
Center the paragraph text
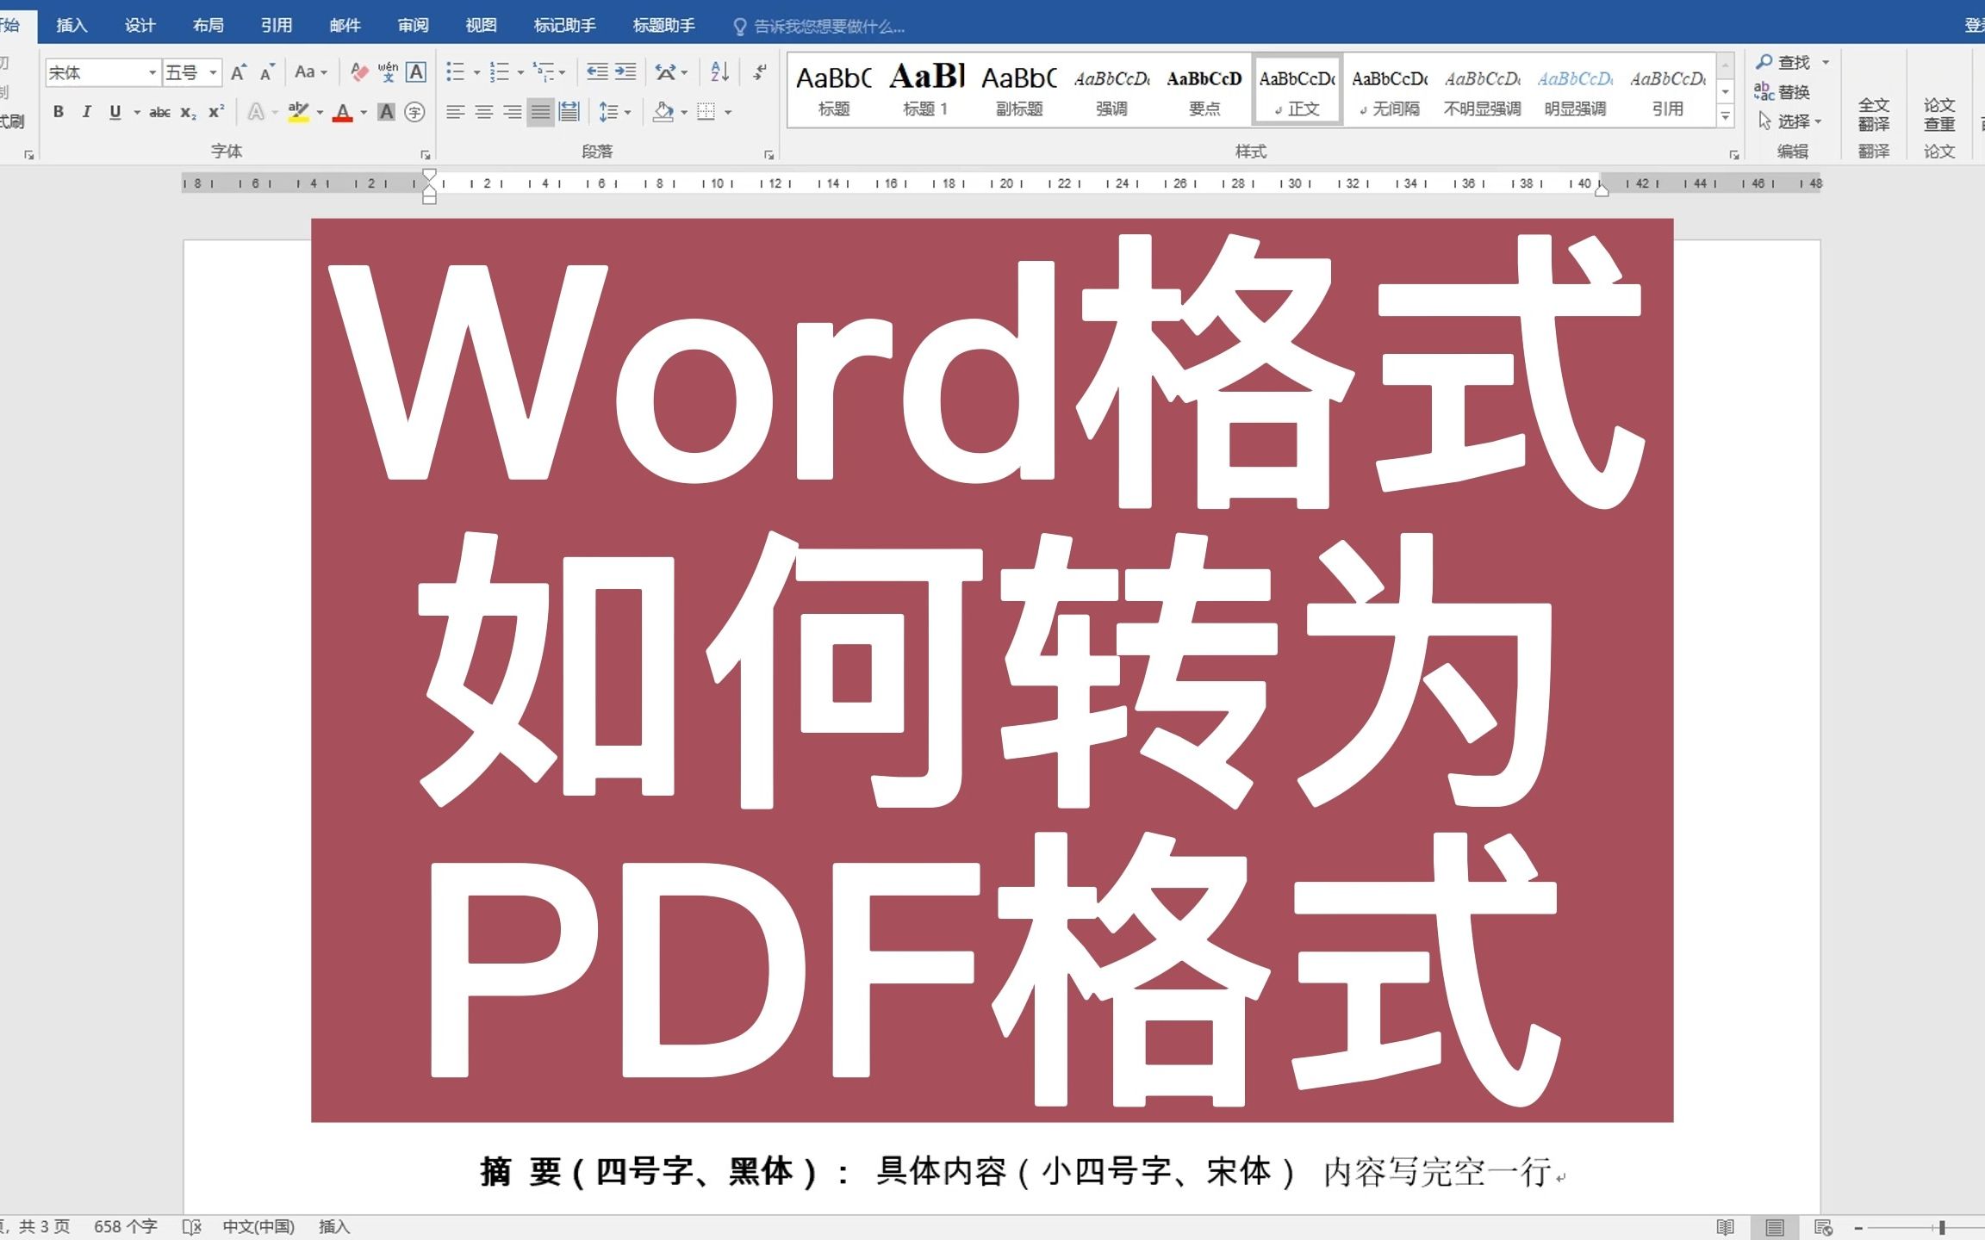coord(484,112)
